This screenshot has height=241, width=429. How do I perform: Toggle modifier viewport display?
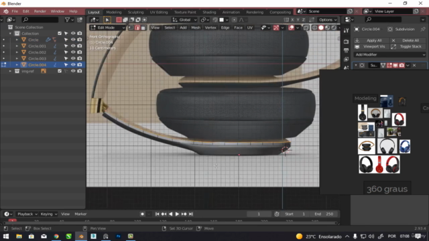(x=395, y=66)
